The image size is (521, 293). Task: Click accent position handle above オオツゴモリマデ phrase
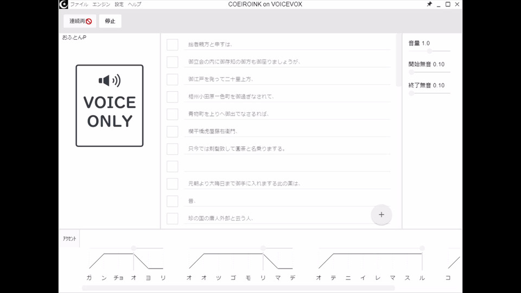[x=263, y=248]
